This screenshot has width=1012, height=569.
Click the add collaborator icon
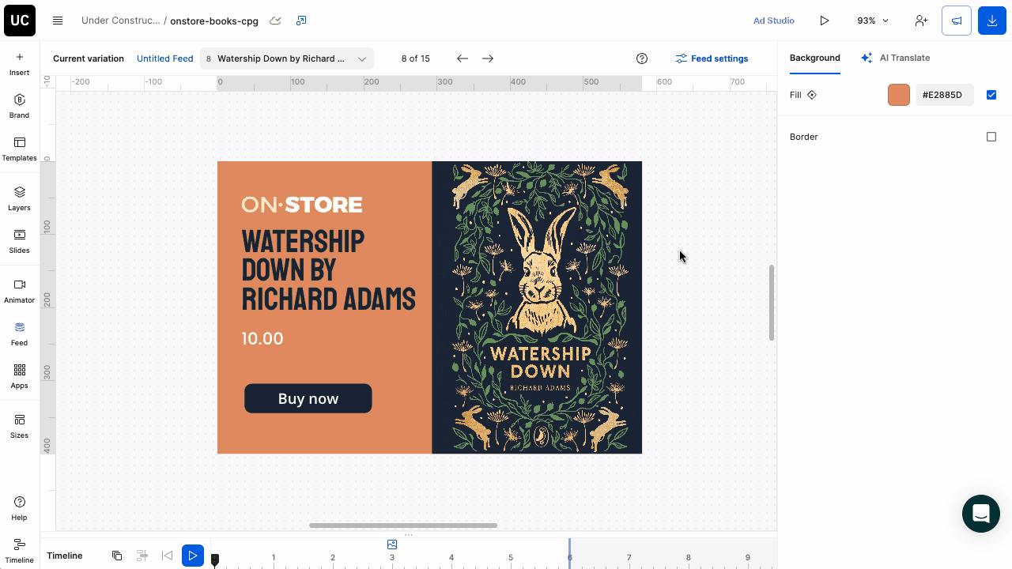point(921,21)
